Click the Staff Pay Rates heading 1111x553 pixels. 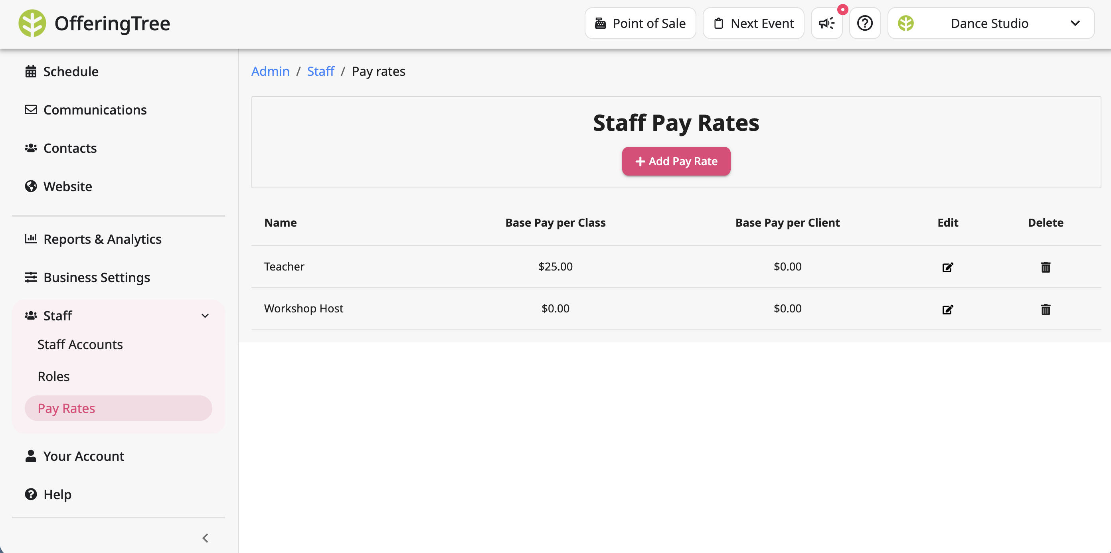point(676,123)
